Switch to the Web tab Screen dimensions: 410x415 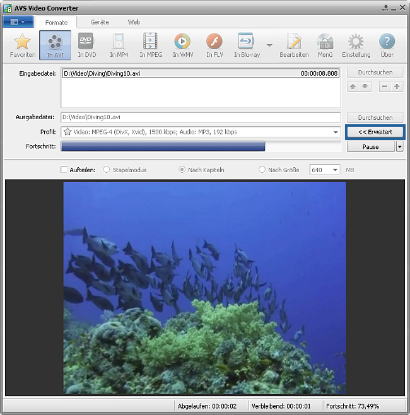tap(134, 21)
